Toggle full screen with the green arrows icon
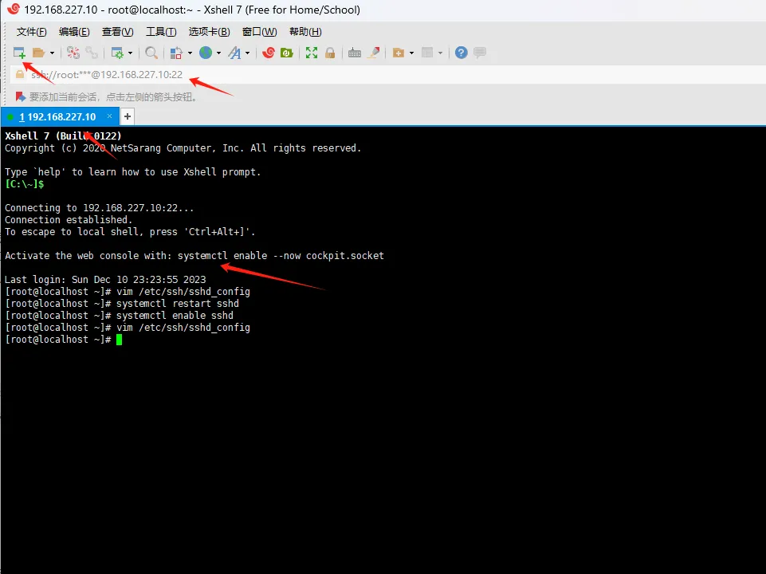The image size is (766, 574). pyautogui.click(x=311, y=53)
